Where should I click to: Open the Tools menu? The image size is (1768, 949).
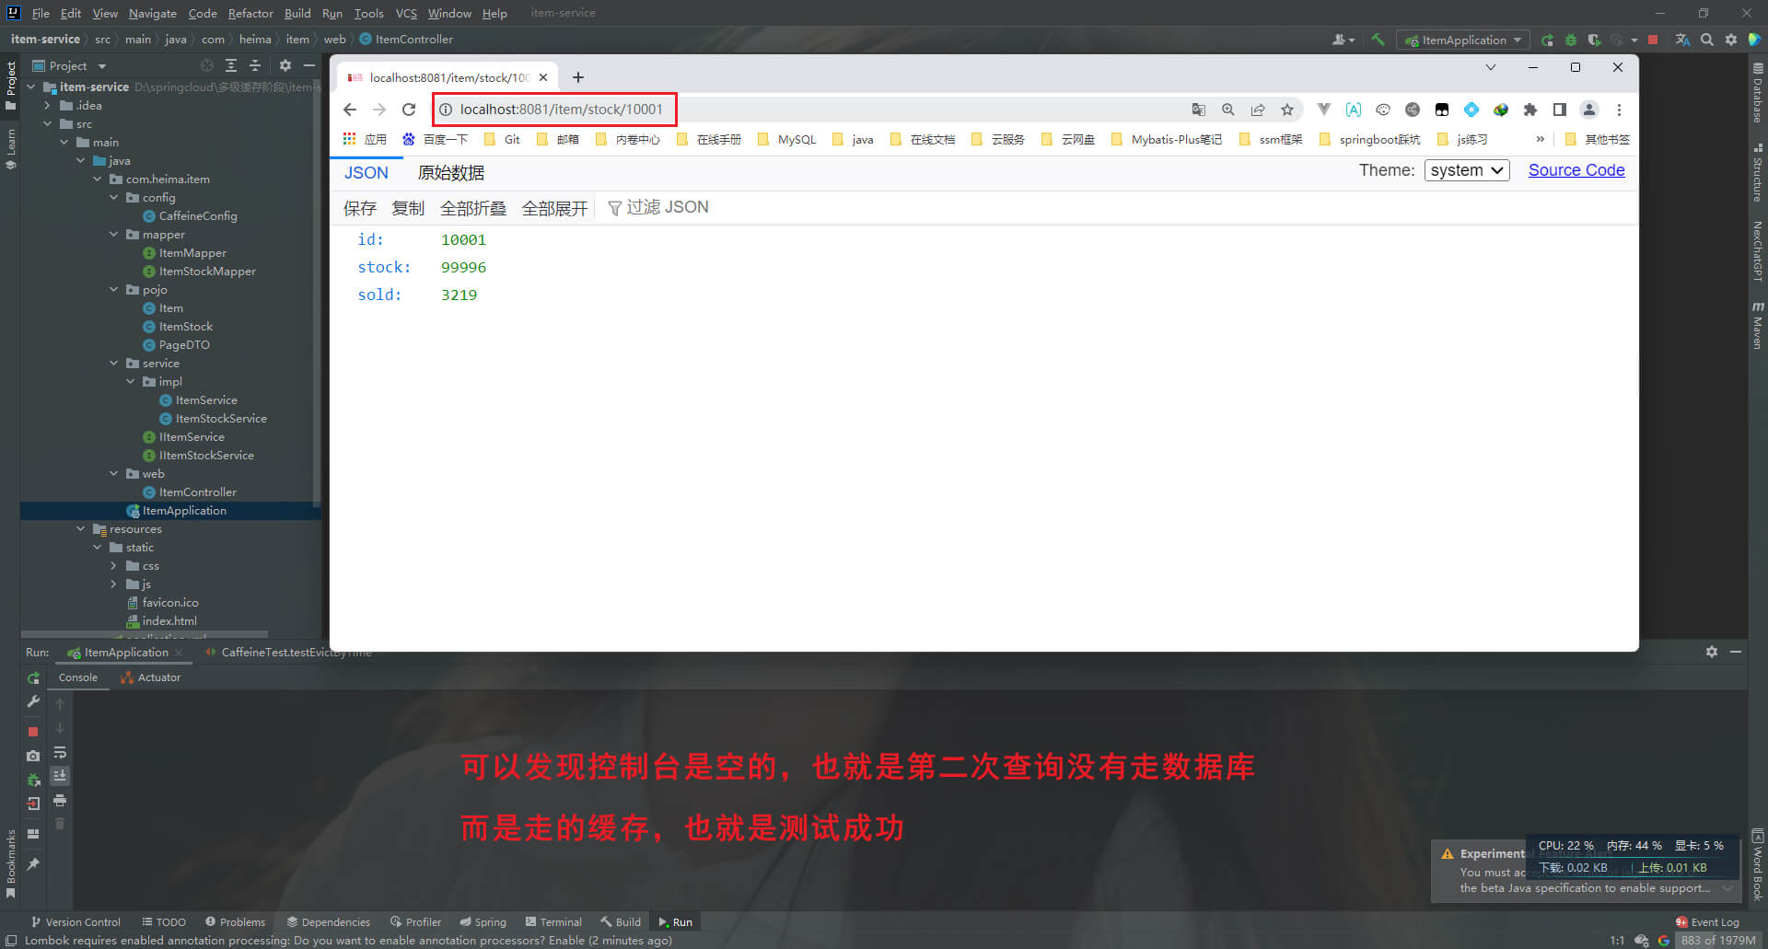point(368,13)
